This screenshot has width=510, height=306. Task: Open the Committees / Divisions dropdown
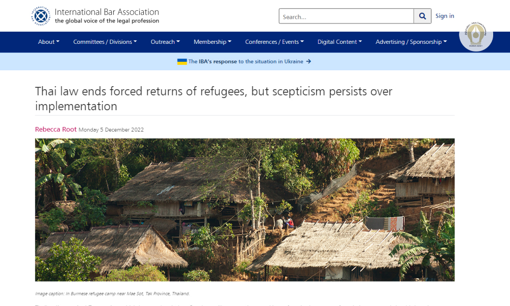[105, 42]
